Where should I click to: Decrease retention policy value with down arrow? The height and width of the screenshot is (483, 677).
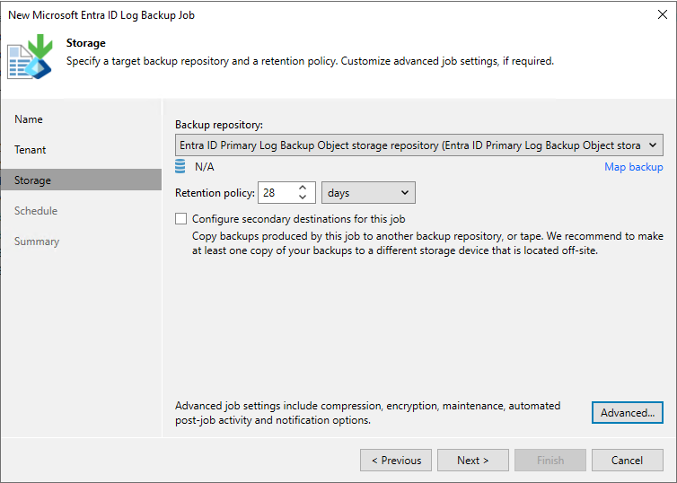(303, 198)
